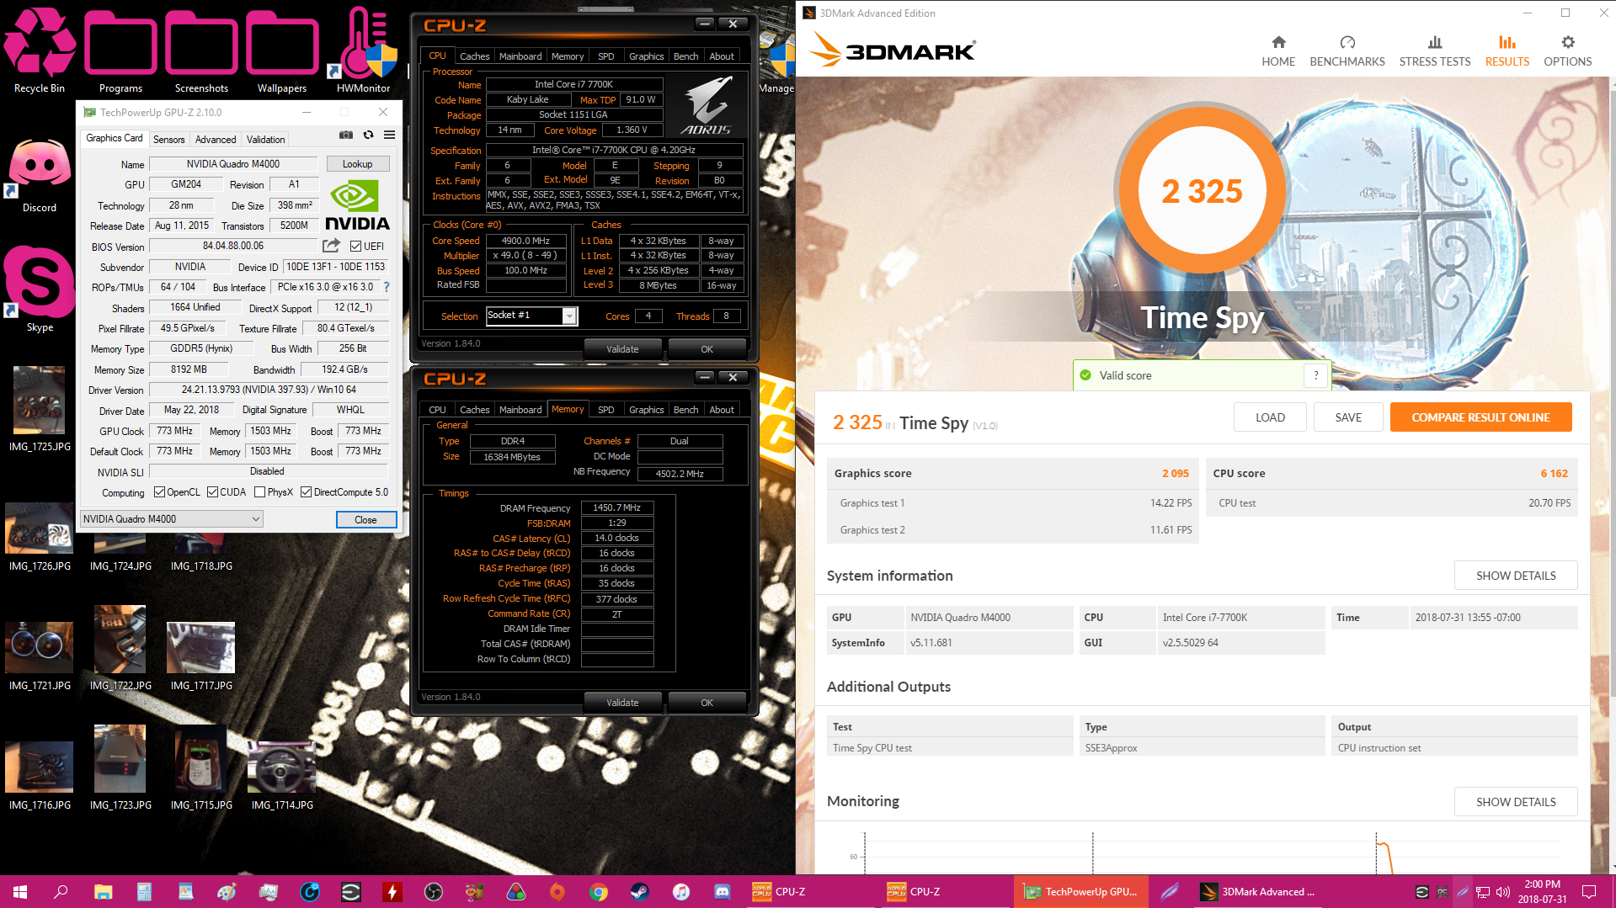
Task: Switch to TechPowerUp GPU-Z taskbar item
Action: [1080, 891]
